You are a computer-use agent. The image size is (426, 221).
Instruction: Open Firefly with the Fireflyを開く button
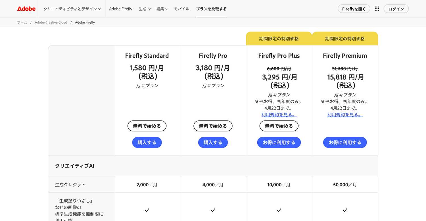(354, 9)
